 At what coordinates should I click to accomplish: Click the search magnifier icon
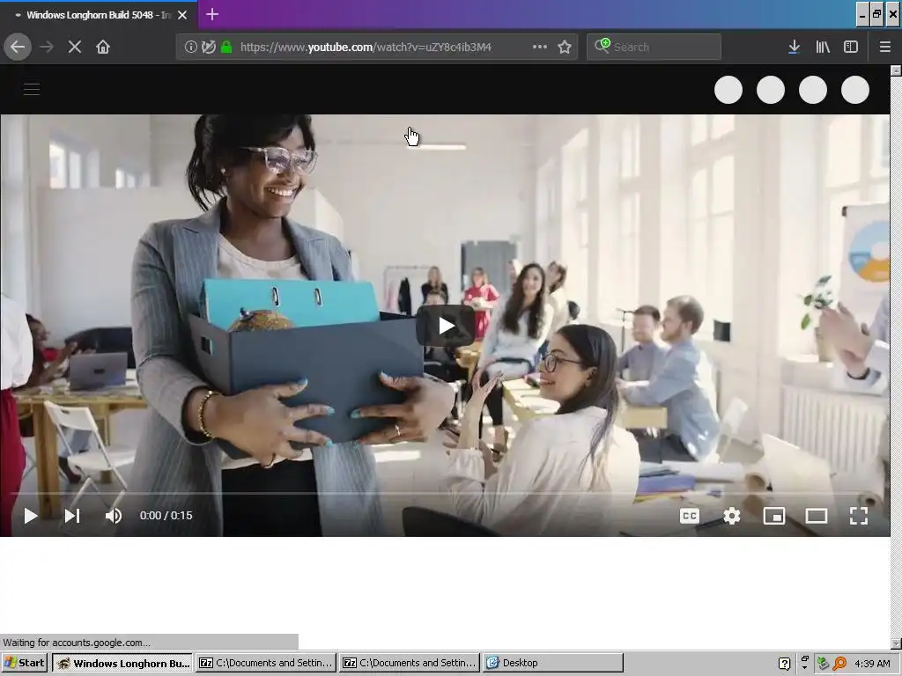(602, 46)
